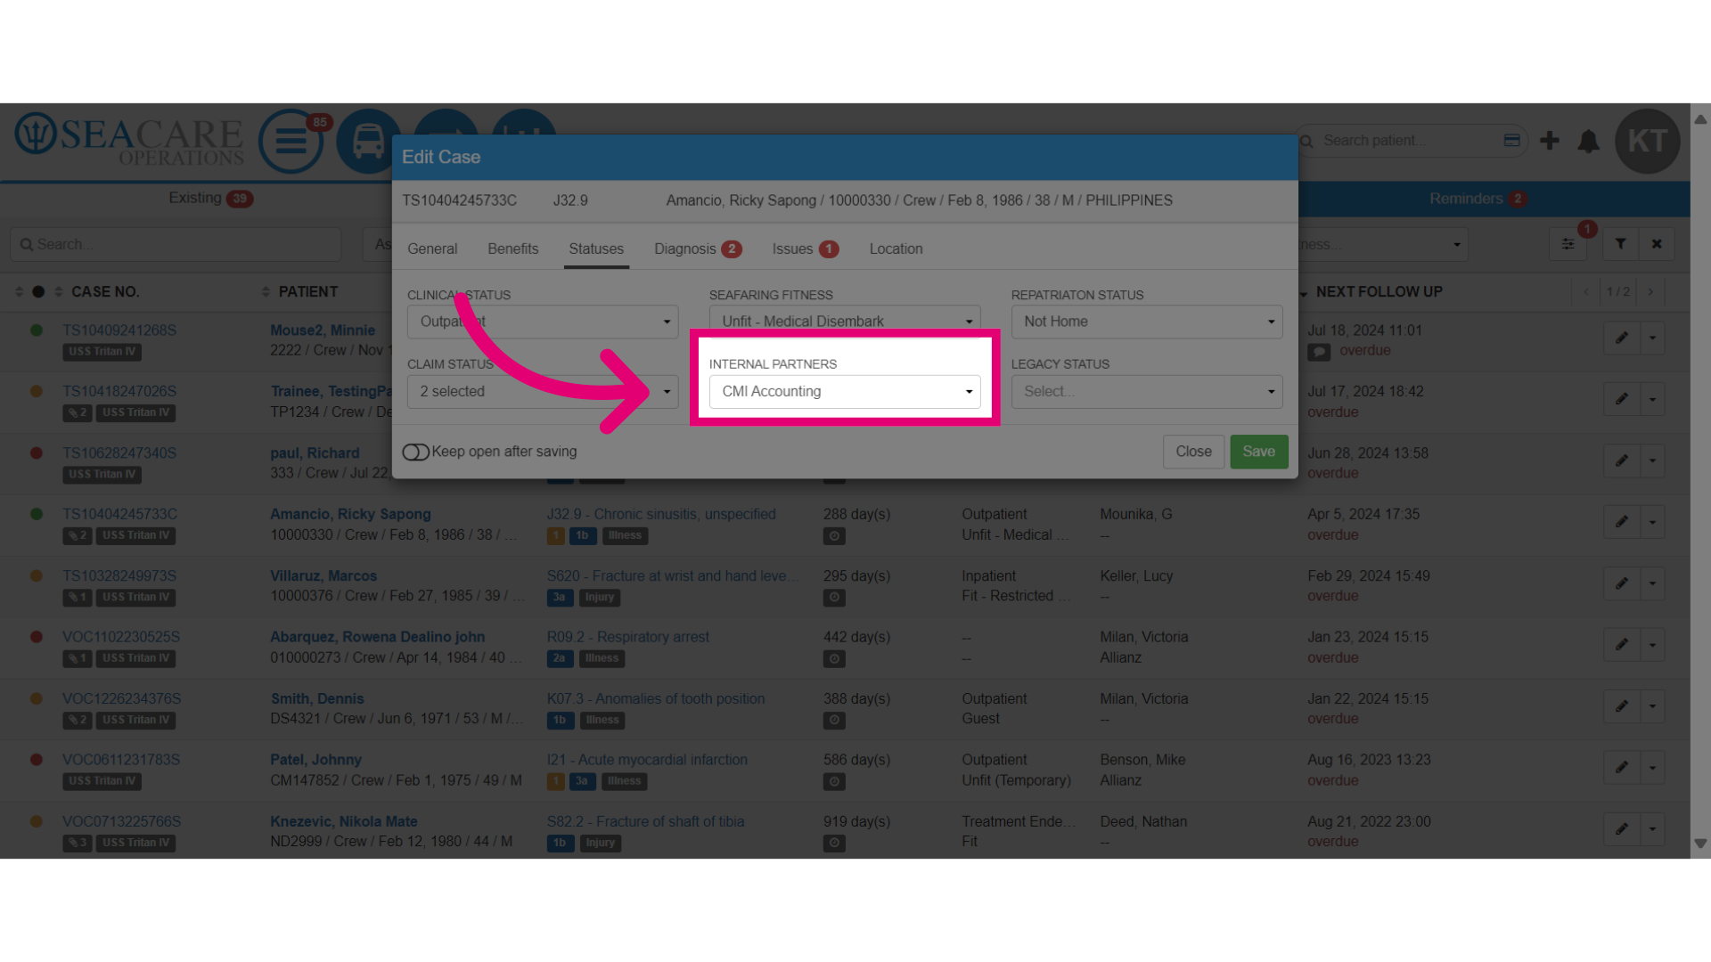The height and width of the screenshot is (962, 1711).
Task: Expand row actions arrow for Knezevic
Action: pos(1653,829)
